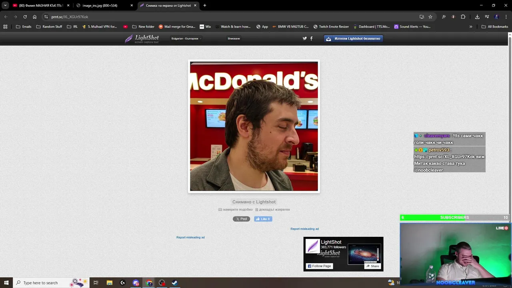Viewport: 512px width, 288px height.
Task: Open the Mullvad VPN bookmark
Action: click(x=99, y=27)
